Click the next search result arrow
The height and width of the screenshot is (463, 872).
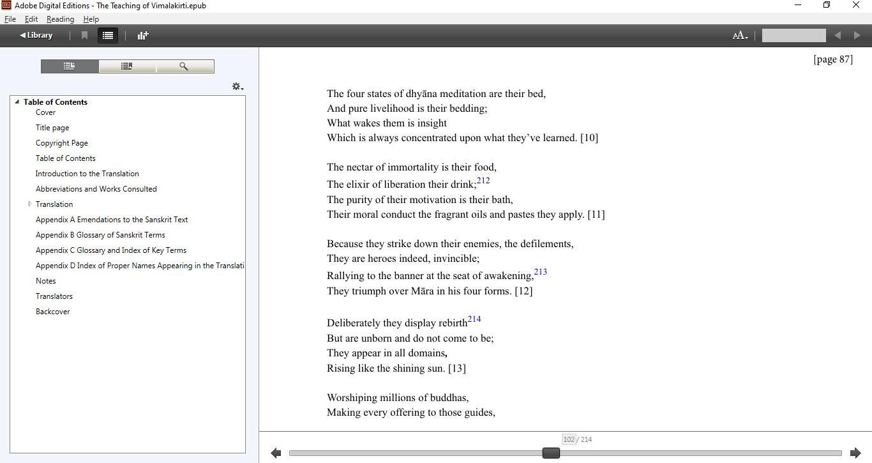pos(857,36)
